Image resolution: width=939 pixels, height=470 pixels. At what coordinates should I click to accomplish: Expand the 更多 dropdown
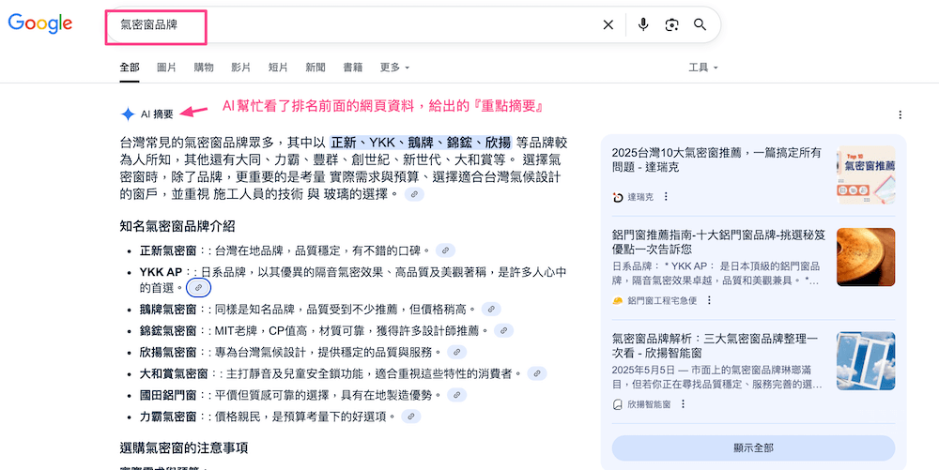click(394, 68)
